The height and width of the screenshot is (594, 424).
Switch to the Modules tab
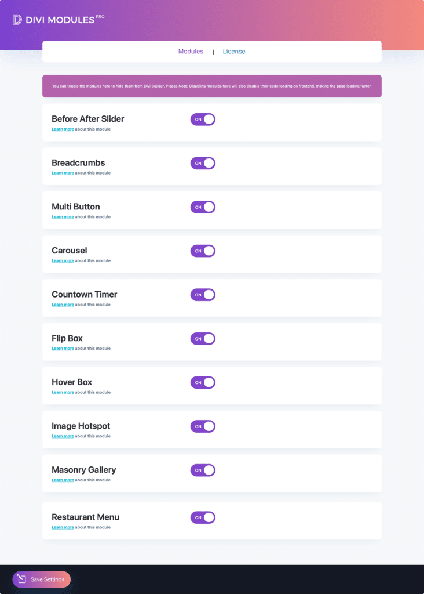pyautogui.click(x=191, y=52)
